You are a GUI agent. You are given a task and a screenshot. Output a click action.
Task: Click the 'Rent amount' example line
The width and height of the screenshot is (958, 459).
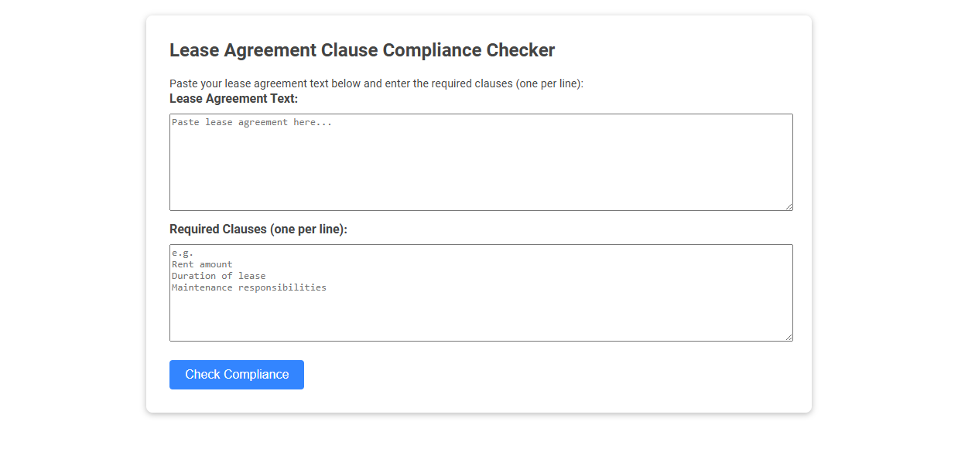coord(202,263)
